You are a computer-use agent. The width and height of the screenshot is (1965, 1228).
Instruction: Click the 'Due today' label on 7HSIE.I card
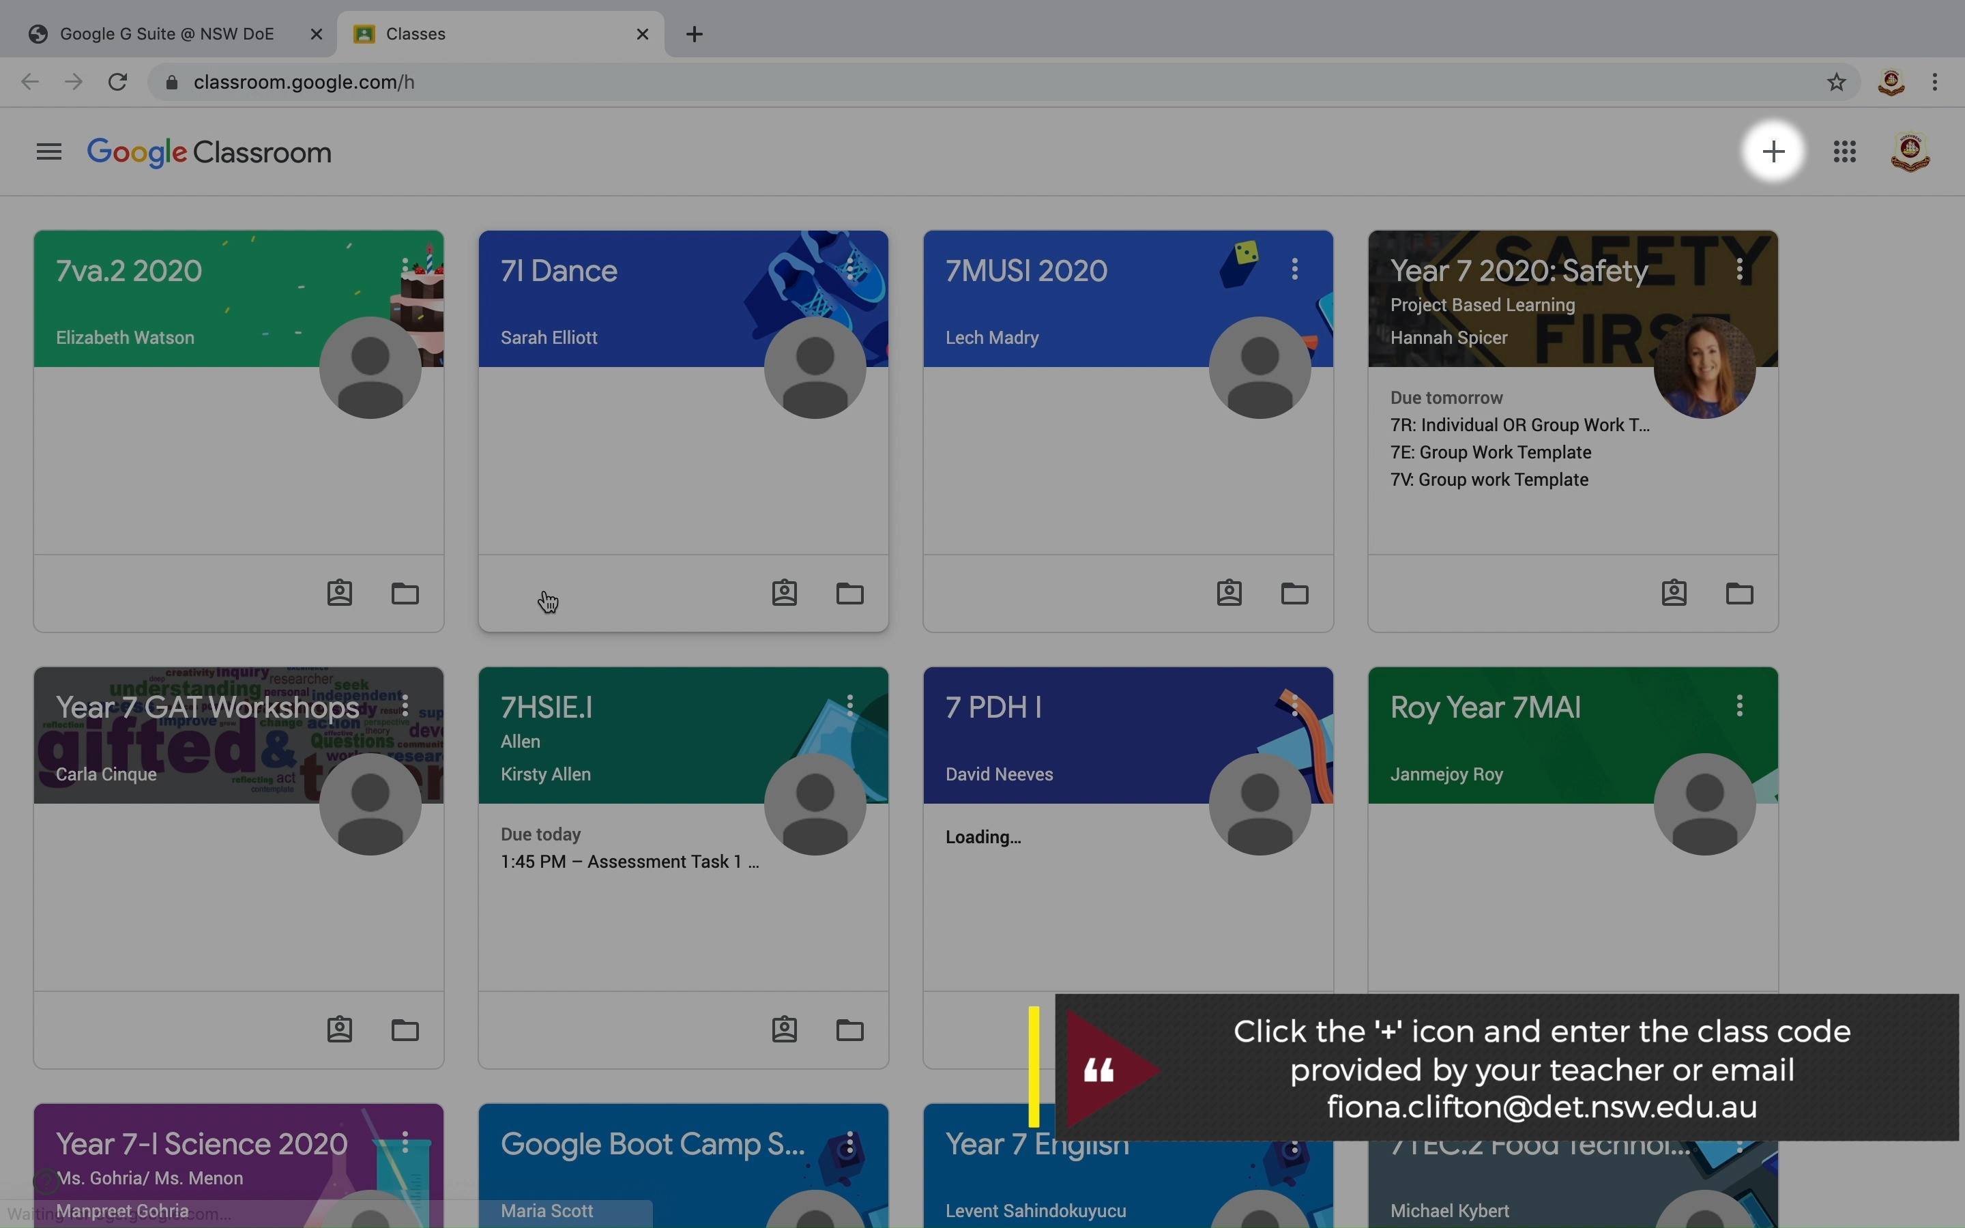(541, 835)
